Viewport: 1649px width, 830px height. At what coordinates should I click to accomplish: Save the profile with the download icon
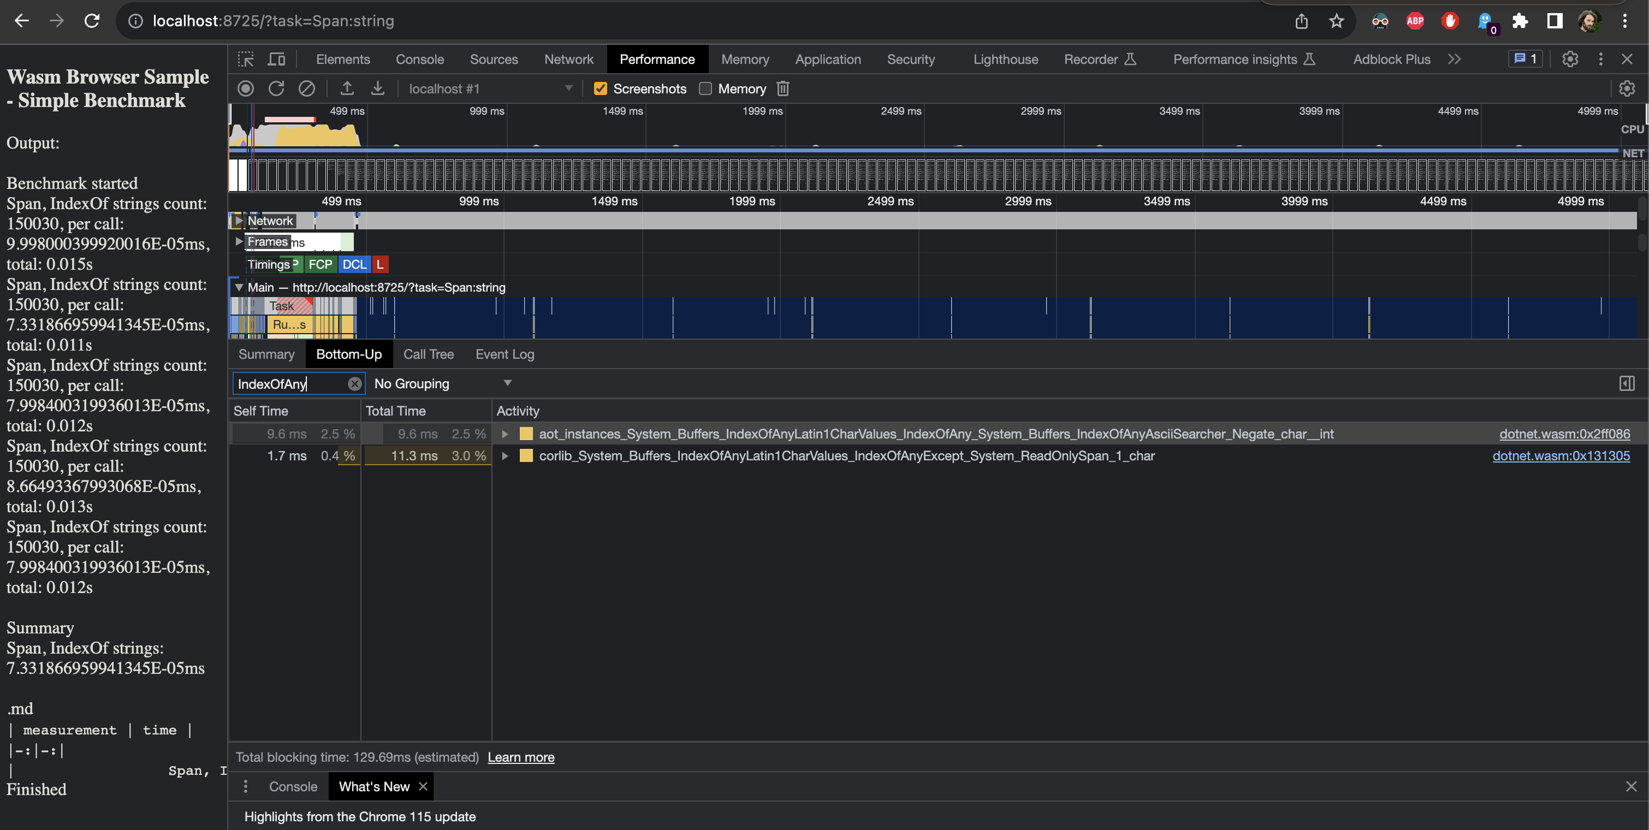[378, 88]
